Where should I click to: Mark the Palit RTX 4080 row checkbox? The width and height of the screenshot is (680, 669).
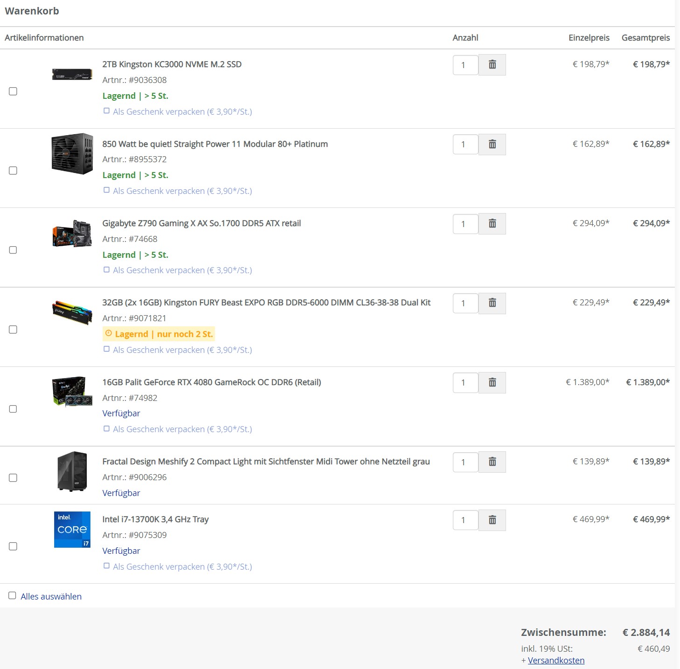[13, 409]
